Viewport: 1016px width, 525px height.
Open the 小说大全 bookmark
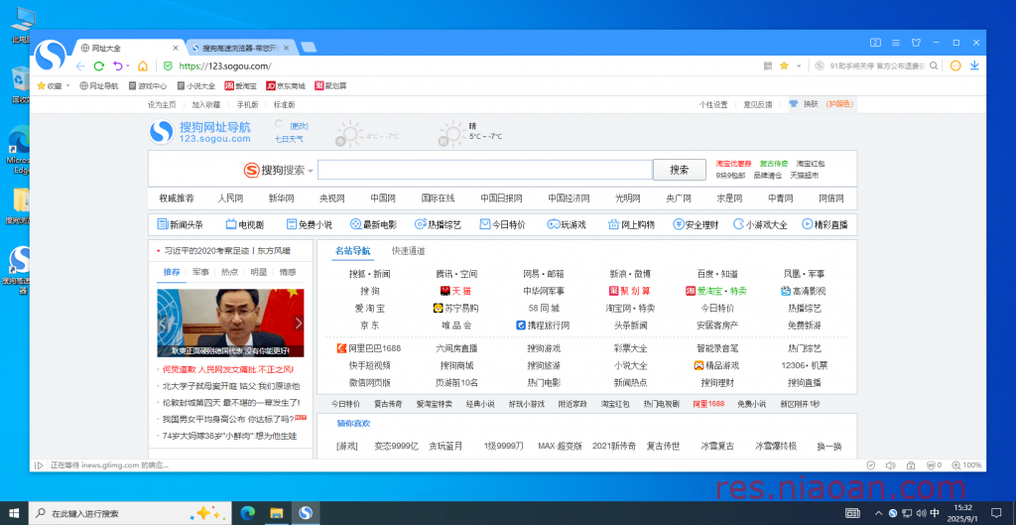195,85
